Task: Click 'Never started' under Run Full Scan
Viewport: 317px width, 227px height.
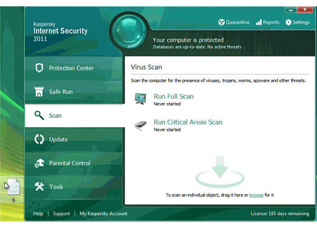Action: pos(167,104)
